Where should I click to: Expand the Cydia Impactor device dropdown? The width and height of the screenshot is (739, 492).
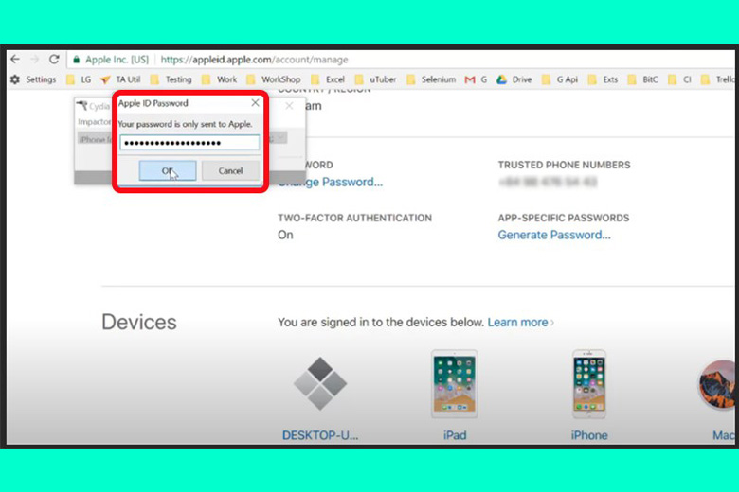coord(280,138)
